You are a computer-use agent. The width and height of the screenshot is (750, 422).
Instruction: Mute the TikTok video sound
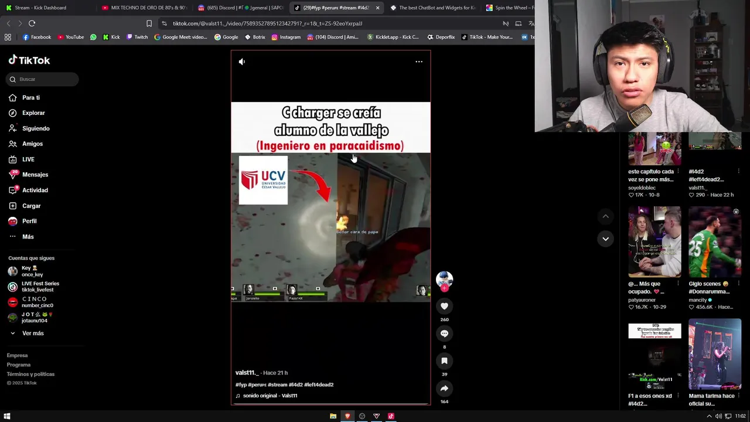click(242, 62)
